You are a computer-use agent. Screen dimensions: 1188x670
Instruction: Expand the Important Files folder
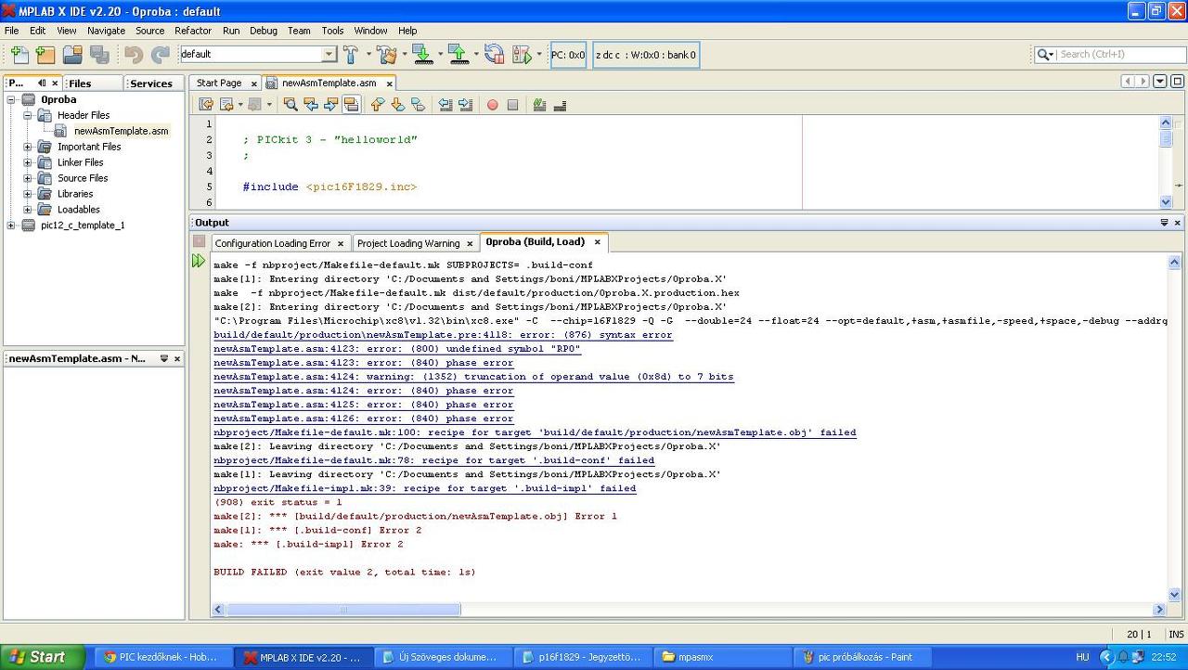pos(28,147)
